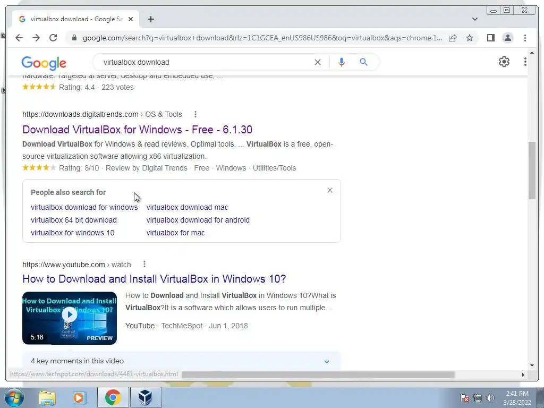Search virtualbox download for android
544x408 pixels.
(198, 220)
